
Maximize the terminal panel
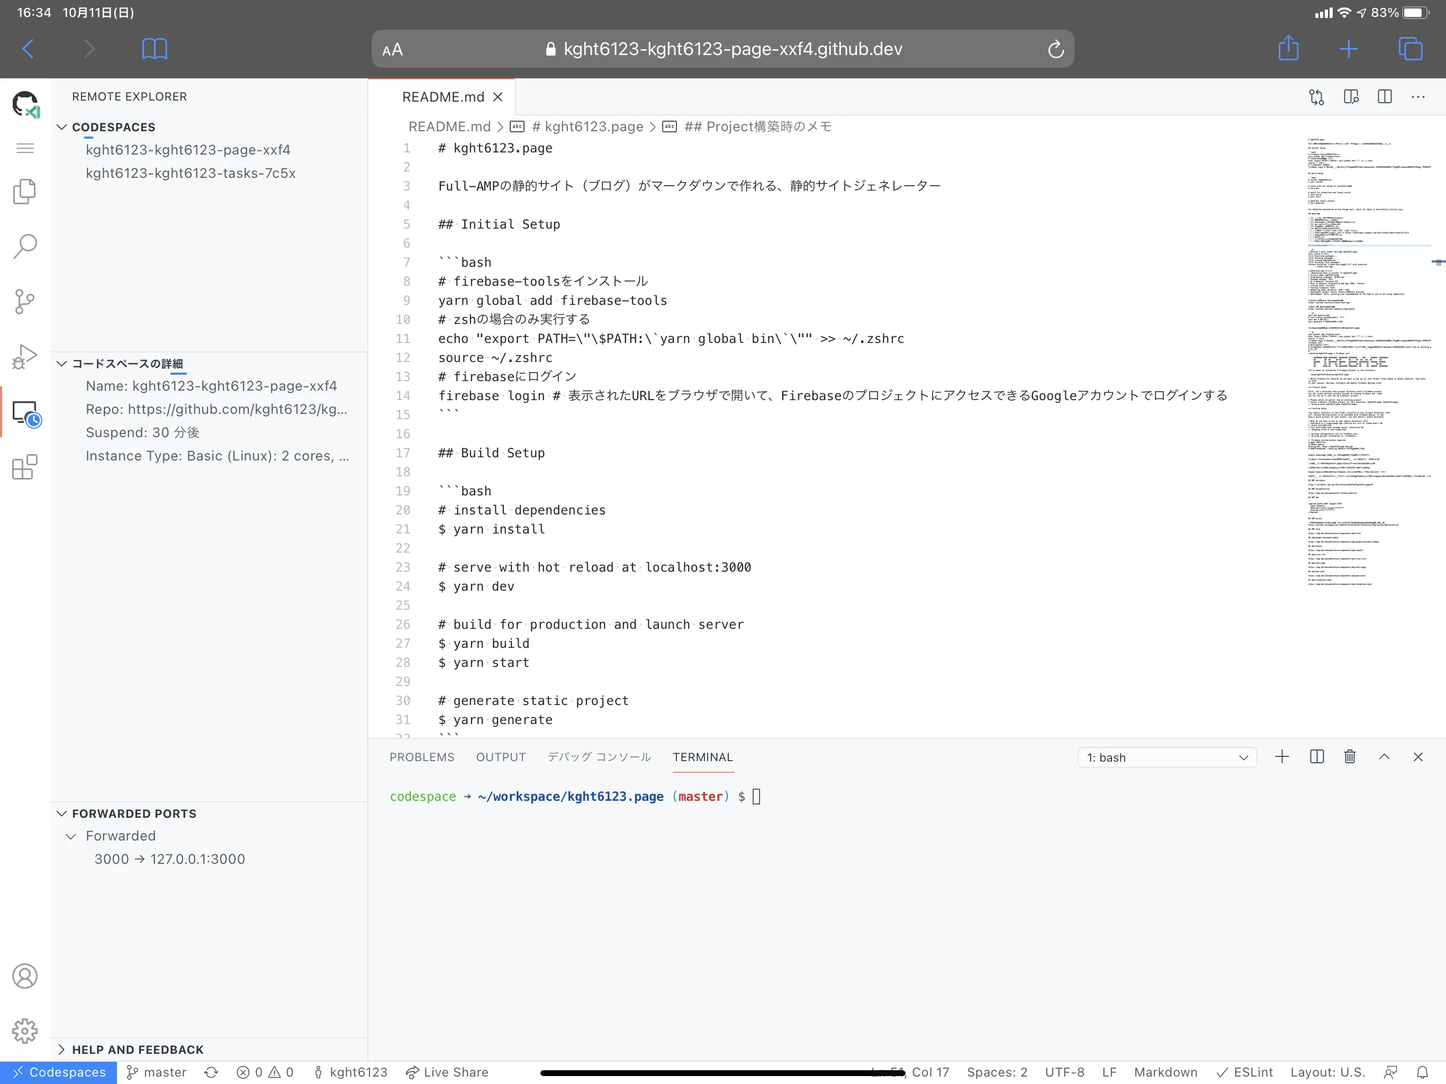click(1384, 757)
